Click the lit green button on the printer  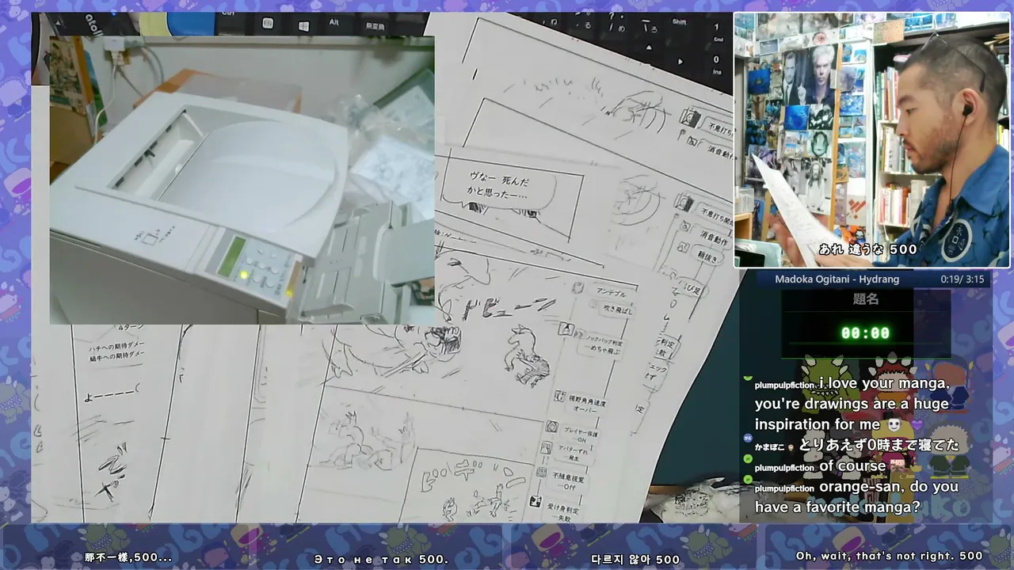pos(244,275)
